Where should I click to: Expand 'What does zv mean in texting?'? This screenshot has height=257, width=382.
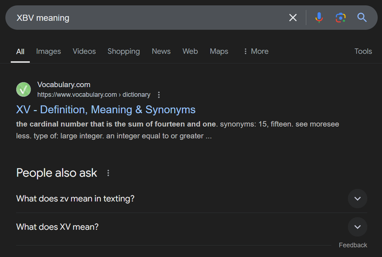pyautogui.click(x=357, y=199)
